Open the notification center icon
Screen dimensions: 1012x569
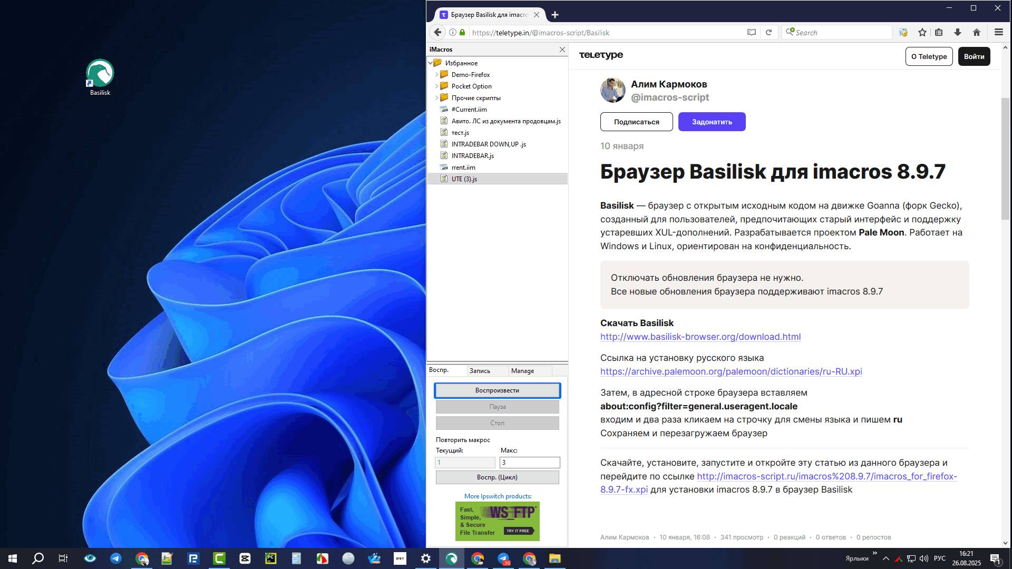coord(995,558)
